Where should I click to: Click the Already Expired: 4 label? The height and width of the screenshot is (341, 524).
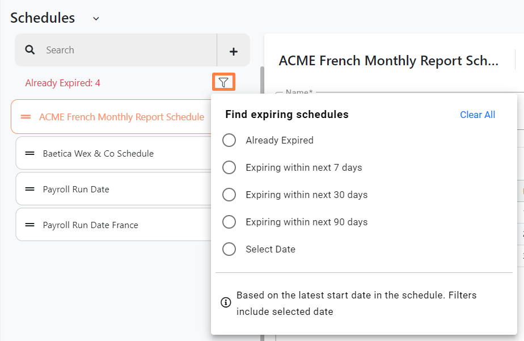coord(62,83)
